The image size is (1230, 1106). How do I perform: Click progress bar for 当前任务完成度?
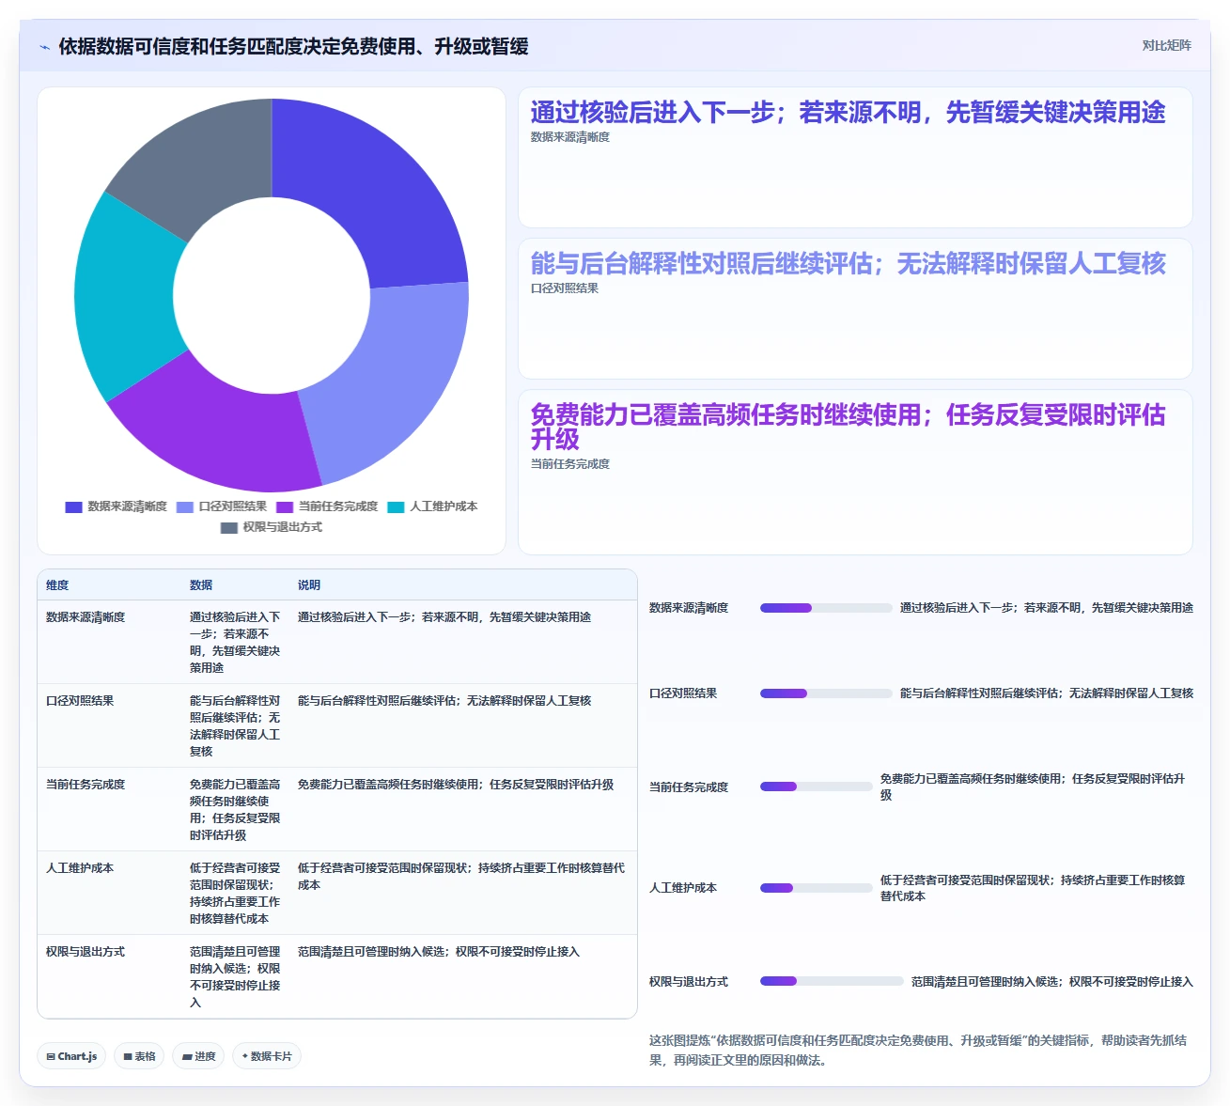pyautogui.click(x=816, y=787)
